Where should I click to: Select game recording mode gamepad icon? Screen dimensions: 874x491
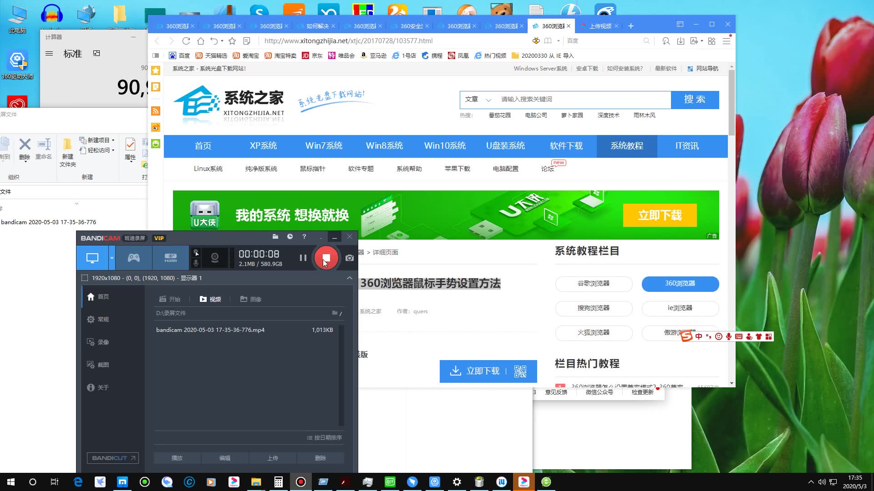pyautogui.click(x=133, y=258)
